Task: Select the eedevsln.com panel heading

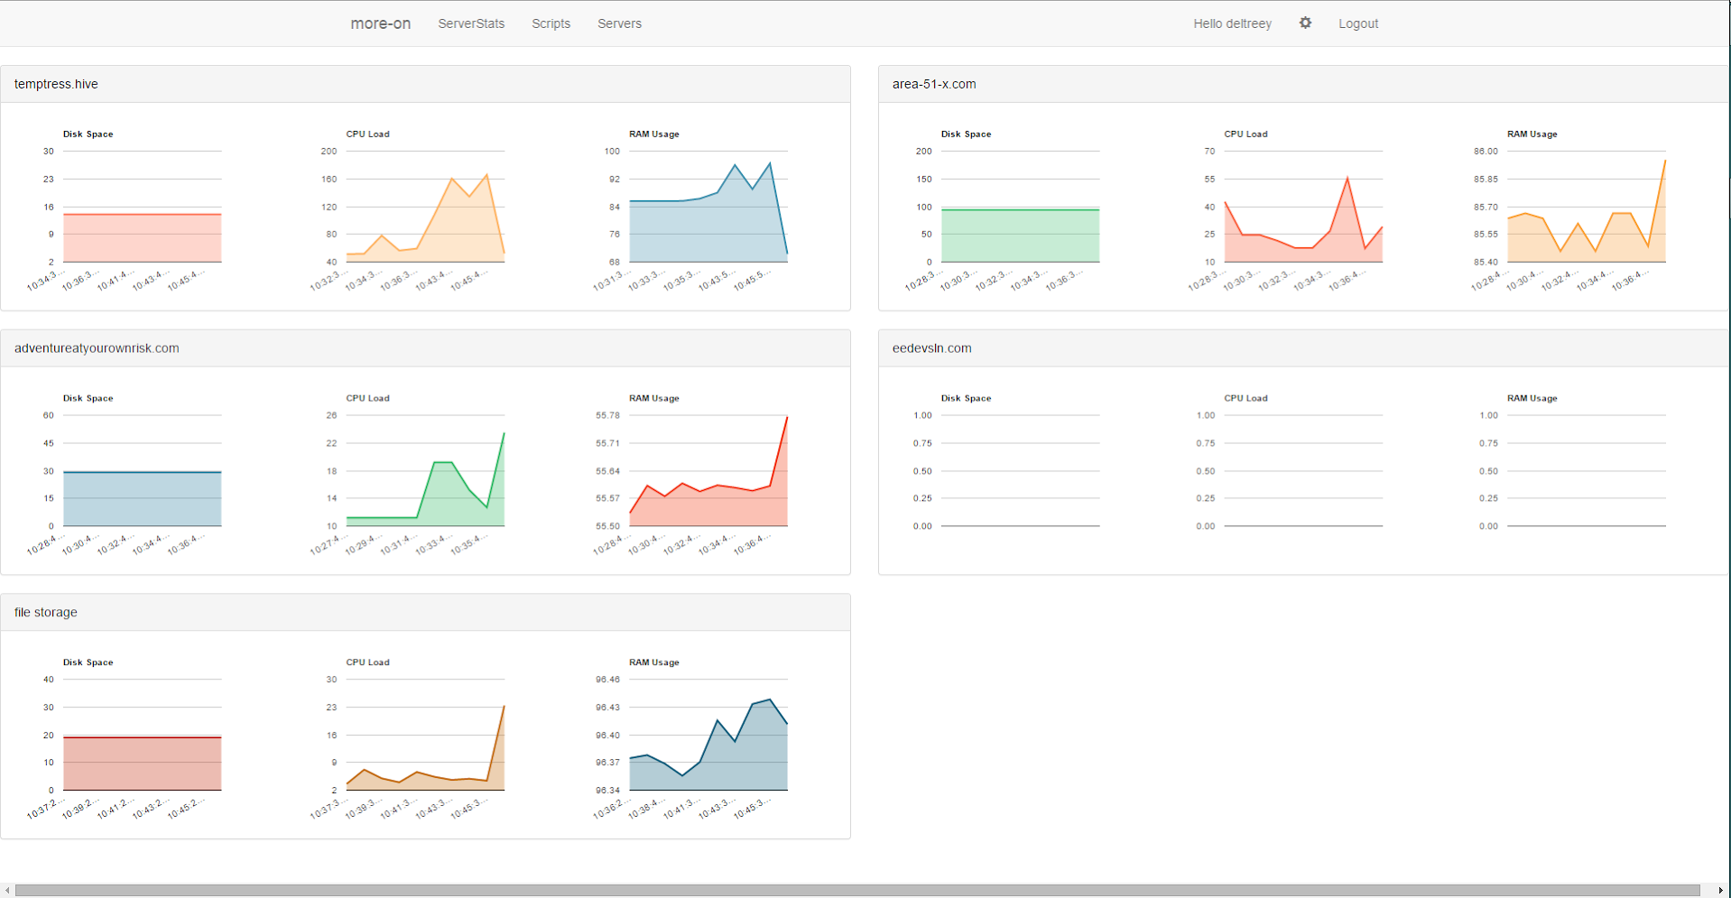Action: point(1303,348)
